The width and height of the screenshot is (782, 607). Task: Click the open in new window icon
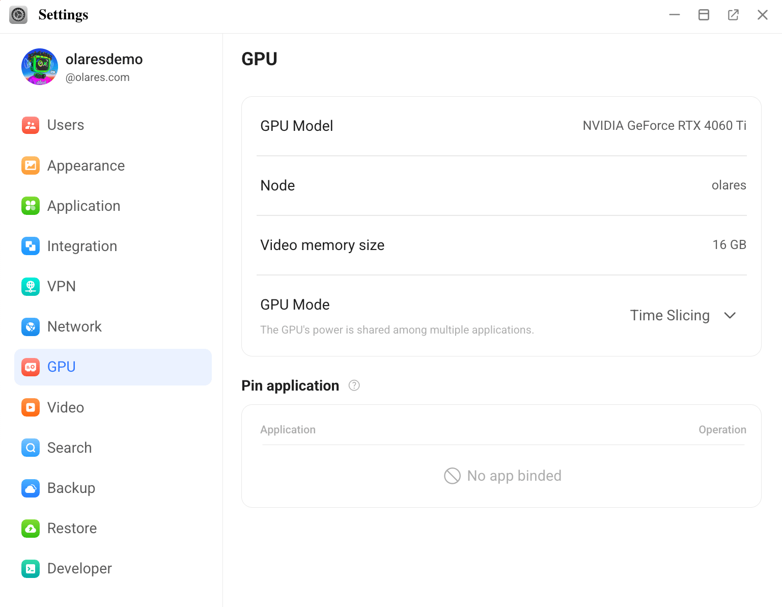pyautogui.click(x=733, y=15)
